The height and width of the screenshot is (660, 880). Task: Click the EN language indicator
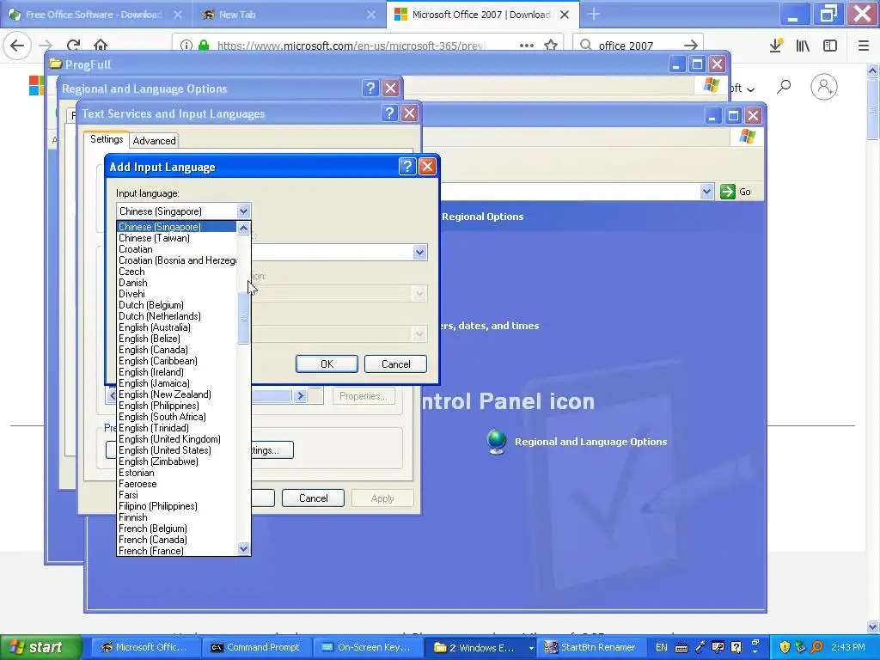pos(661,648)
